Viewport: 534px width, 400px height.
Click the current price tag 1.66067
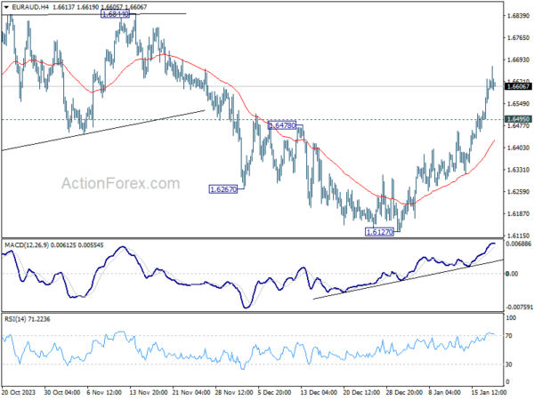point(518,86)
